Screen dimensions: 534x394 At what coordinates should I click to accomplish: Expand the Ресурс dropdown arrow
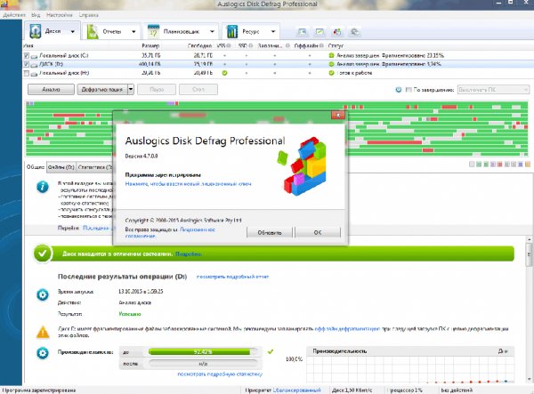pyautogui.click(x=273, y=32)
